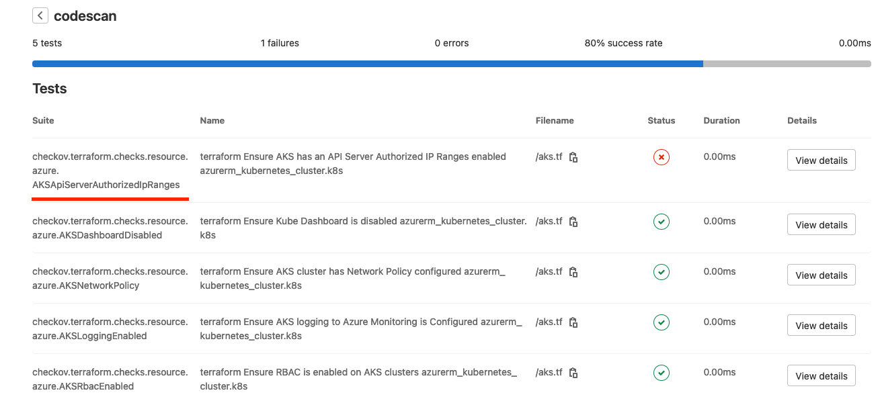Image resolution: width=878 pixels, height=405 pixels.
Task: Click the 80% success rate stat
Action: pyautogui.click(x=623, y=42)
